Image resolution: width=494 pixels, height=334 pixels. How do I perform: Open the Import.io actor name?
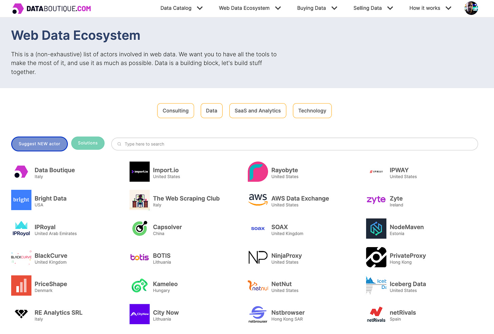pyautogui.click(x=166, y=170)
